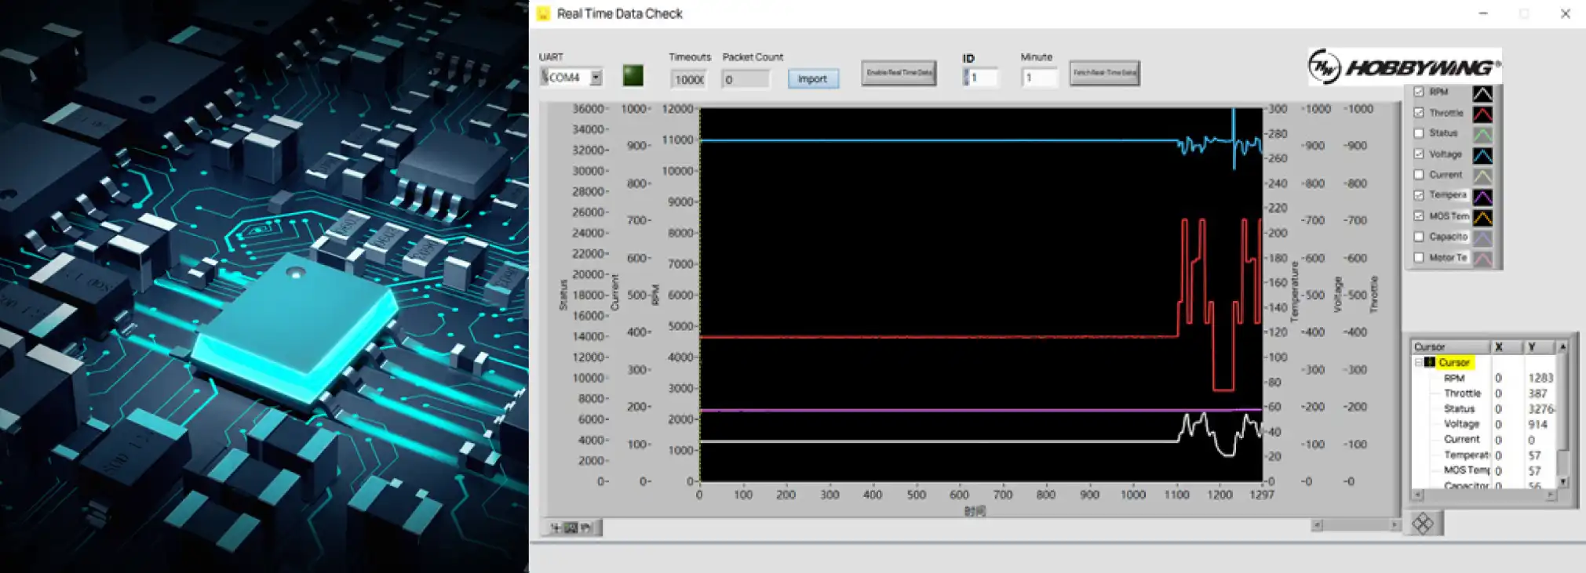Toggle the RPM plot checkbox
Viewport: 1586px width, 573px height.
1419,92
